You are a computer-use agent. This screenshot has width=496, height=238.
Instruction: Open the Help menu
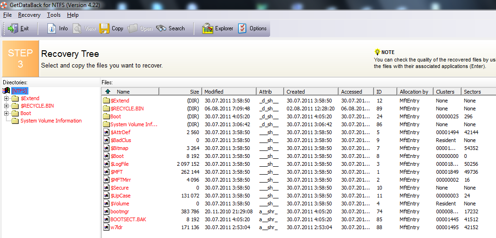[73, 15]
